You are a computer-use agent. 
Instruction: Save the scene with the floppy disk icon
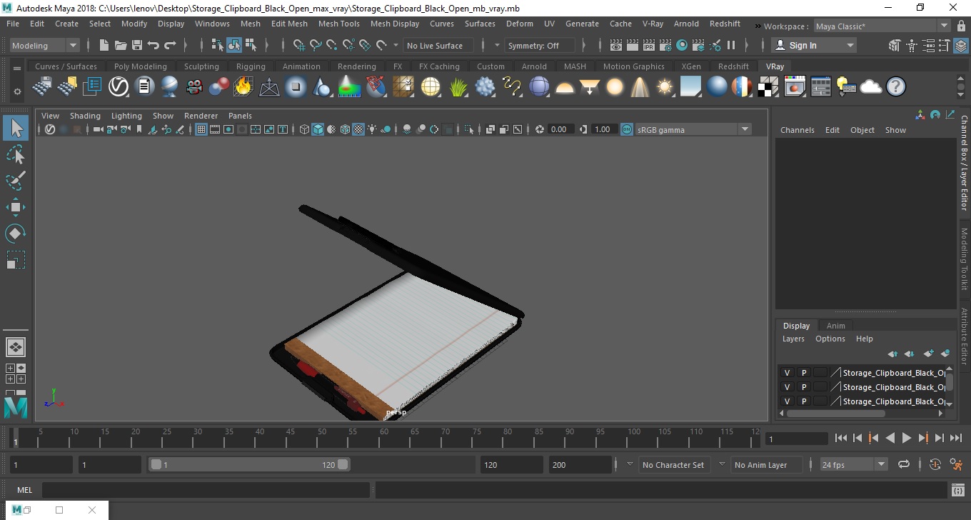pyautogui.click(x=137, y=45)
